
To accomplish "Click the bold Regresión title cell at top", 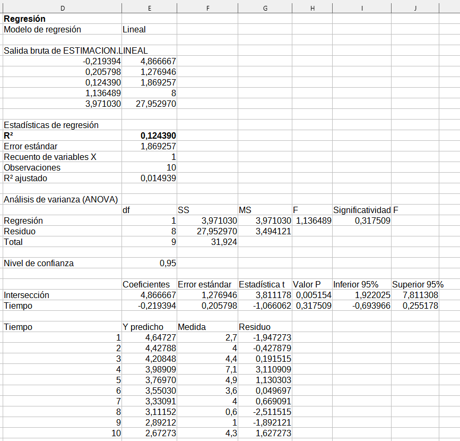I will click(x=24, y=19).
